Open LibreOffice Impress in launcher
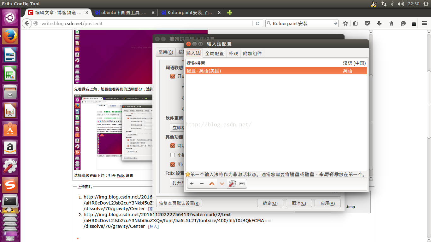The height and width of the screenshot is (242, 431). [x=10, y=111]
